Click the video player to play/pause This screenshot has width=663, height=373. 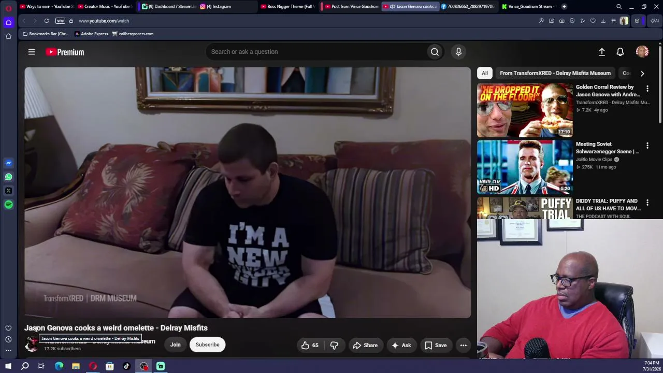[248, 192]
